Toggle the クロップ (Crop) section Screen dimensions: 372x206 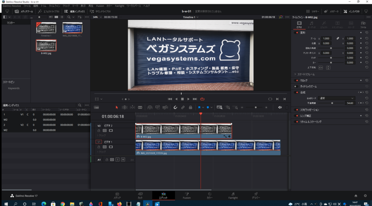pyautogui.click(x=297, y=80)
